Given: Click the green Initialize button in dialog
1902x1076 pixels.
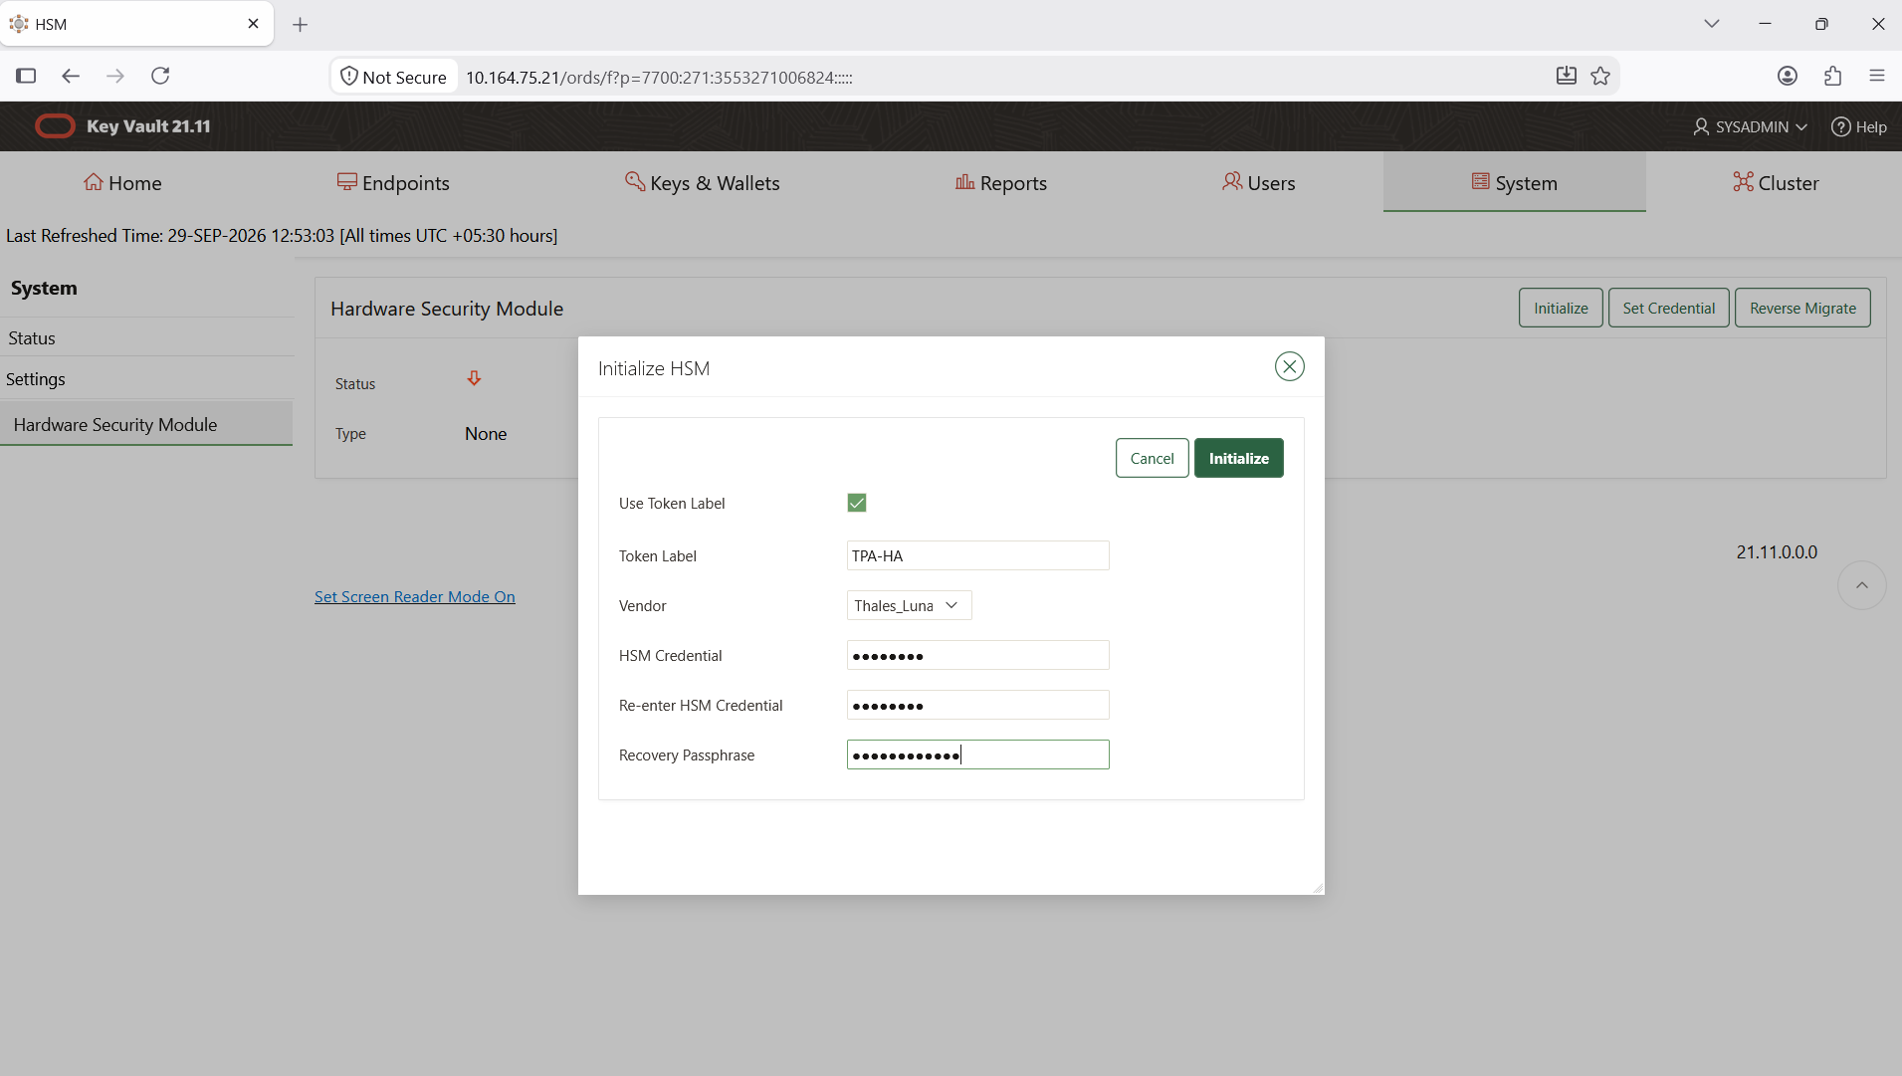Looking at the screenshot, I should (1238, 458).
